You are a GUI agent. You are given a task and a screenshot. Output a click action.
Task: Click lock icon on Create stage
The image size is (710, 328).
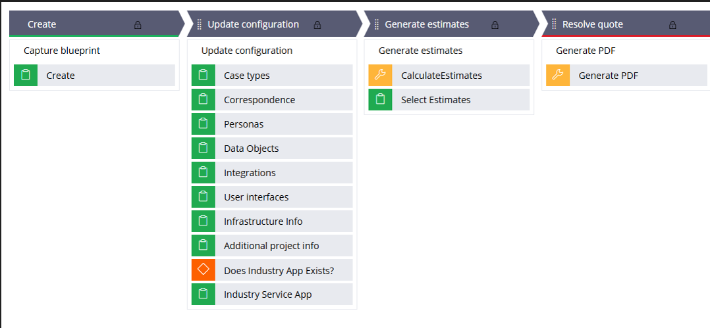point(138,25)
